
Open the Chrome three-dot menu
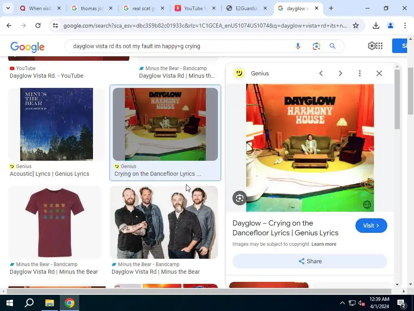(x=405, y=26)
